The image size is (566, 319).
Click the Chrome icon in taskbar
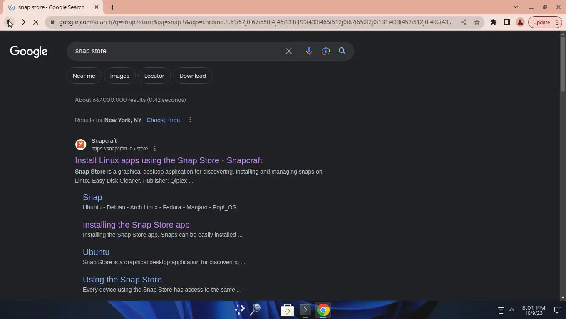pyautogui.click(x=323, y=310)
